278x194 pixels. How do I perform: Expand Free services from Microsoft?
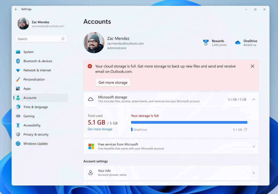[254, 147]
